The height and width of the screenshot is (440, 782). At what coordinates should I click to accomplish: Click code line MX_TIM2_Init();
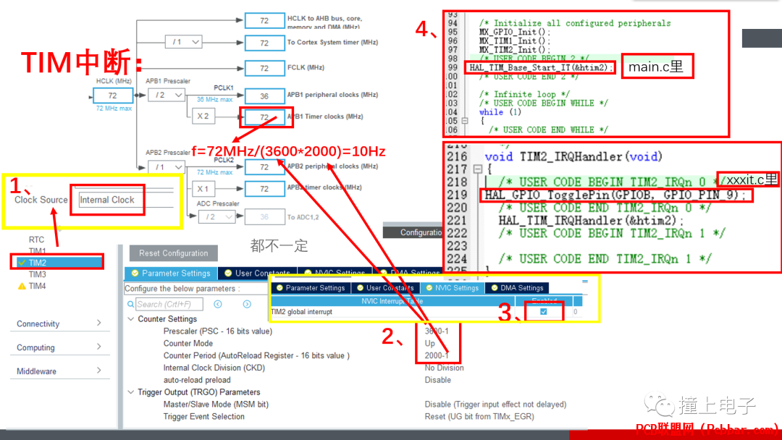point(516,49)
